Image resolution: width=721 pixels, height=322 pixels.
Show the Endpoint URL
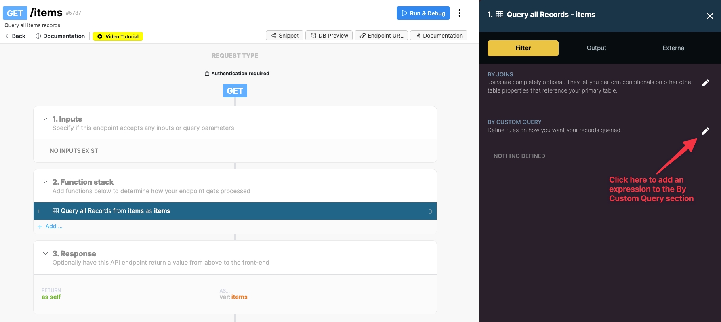[x=381, y=36]
